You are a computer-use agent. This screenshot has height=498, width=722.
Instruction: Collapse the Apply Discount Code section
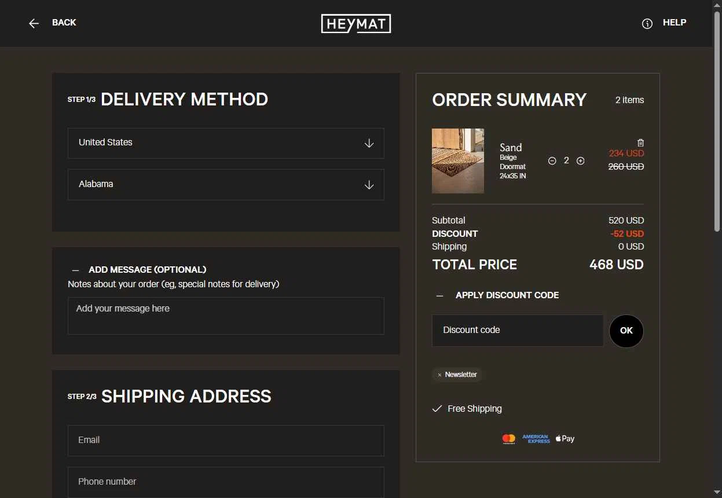coord(440,296)
